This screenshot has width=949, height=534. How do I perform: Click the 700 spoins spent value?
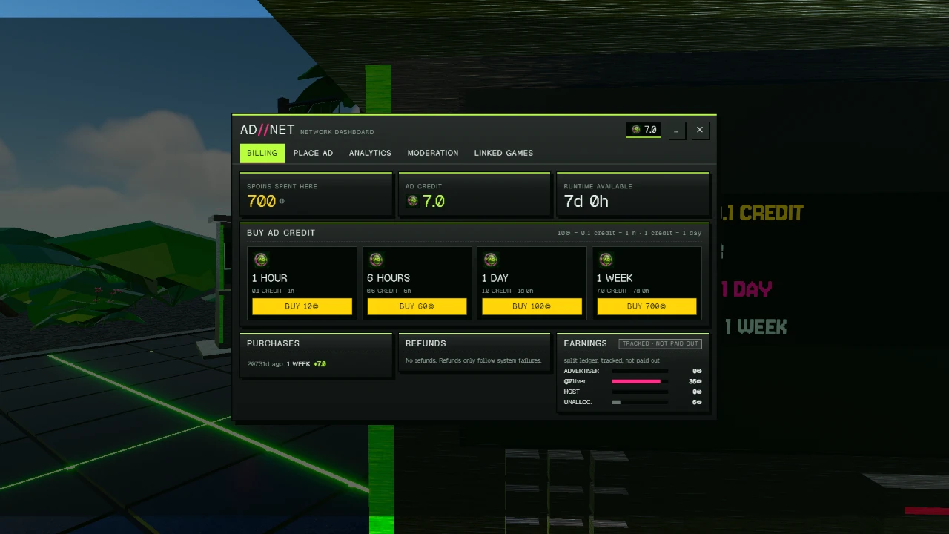tap(261, 201)
